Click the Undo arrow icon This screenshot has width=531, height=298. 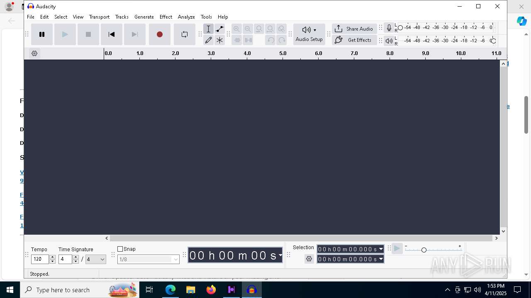(x=270, y=40)
